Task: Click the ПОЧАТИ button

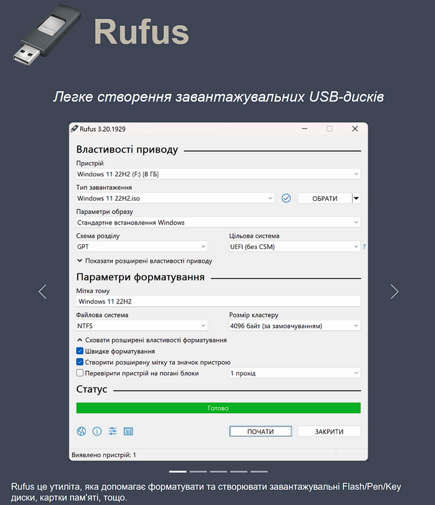Action: click(x=260, y=431)
